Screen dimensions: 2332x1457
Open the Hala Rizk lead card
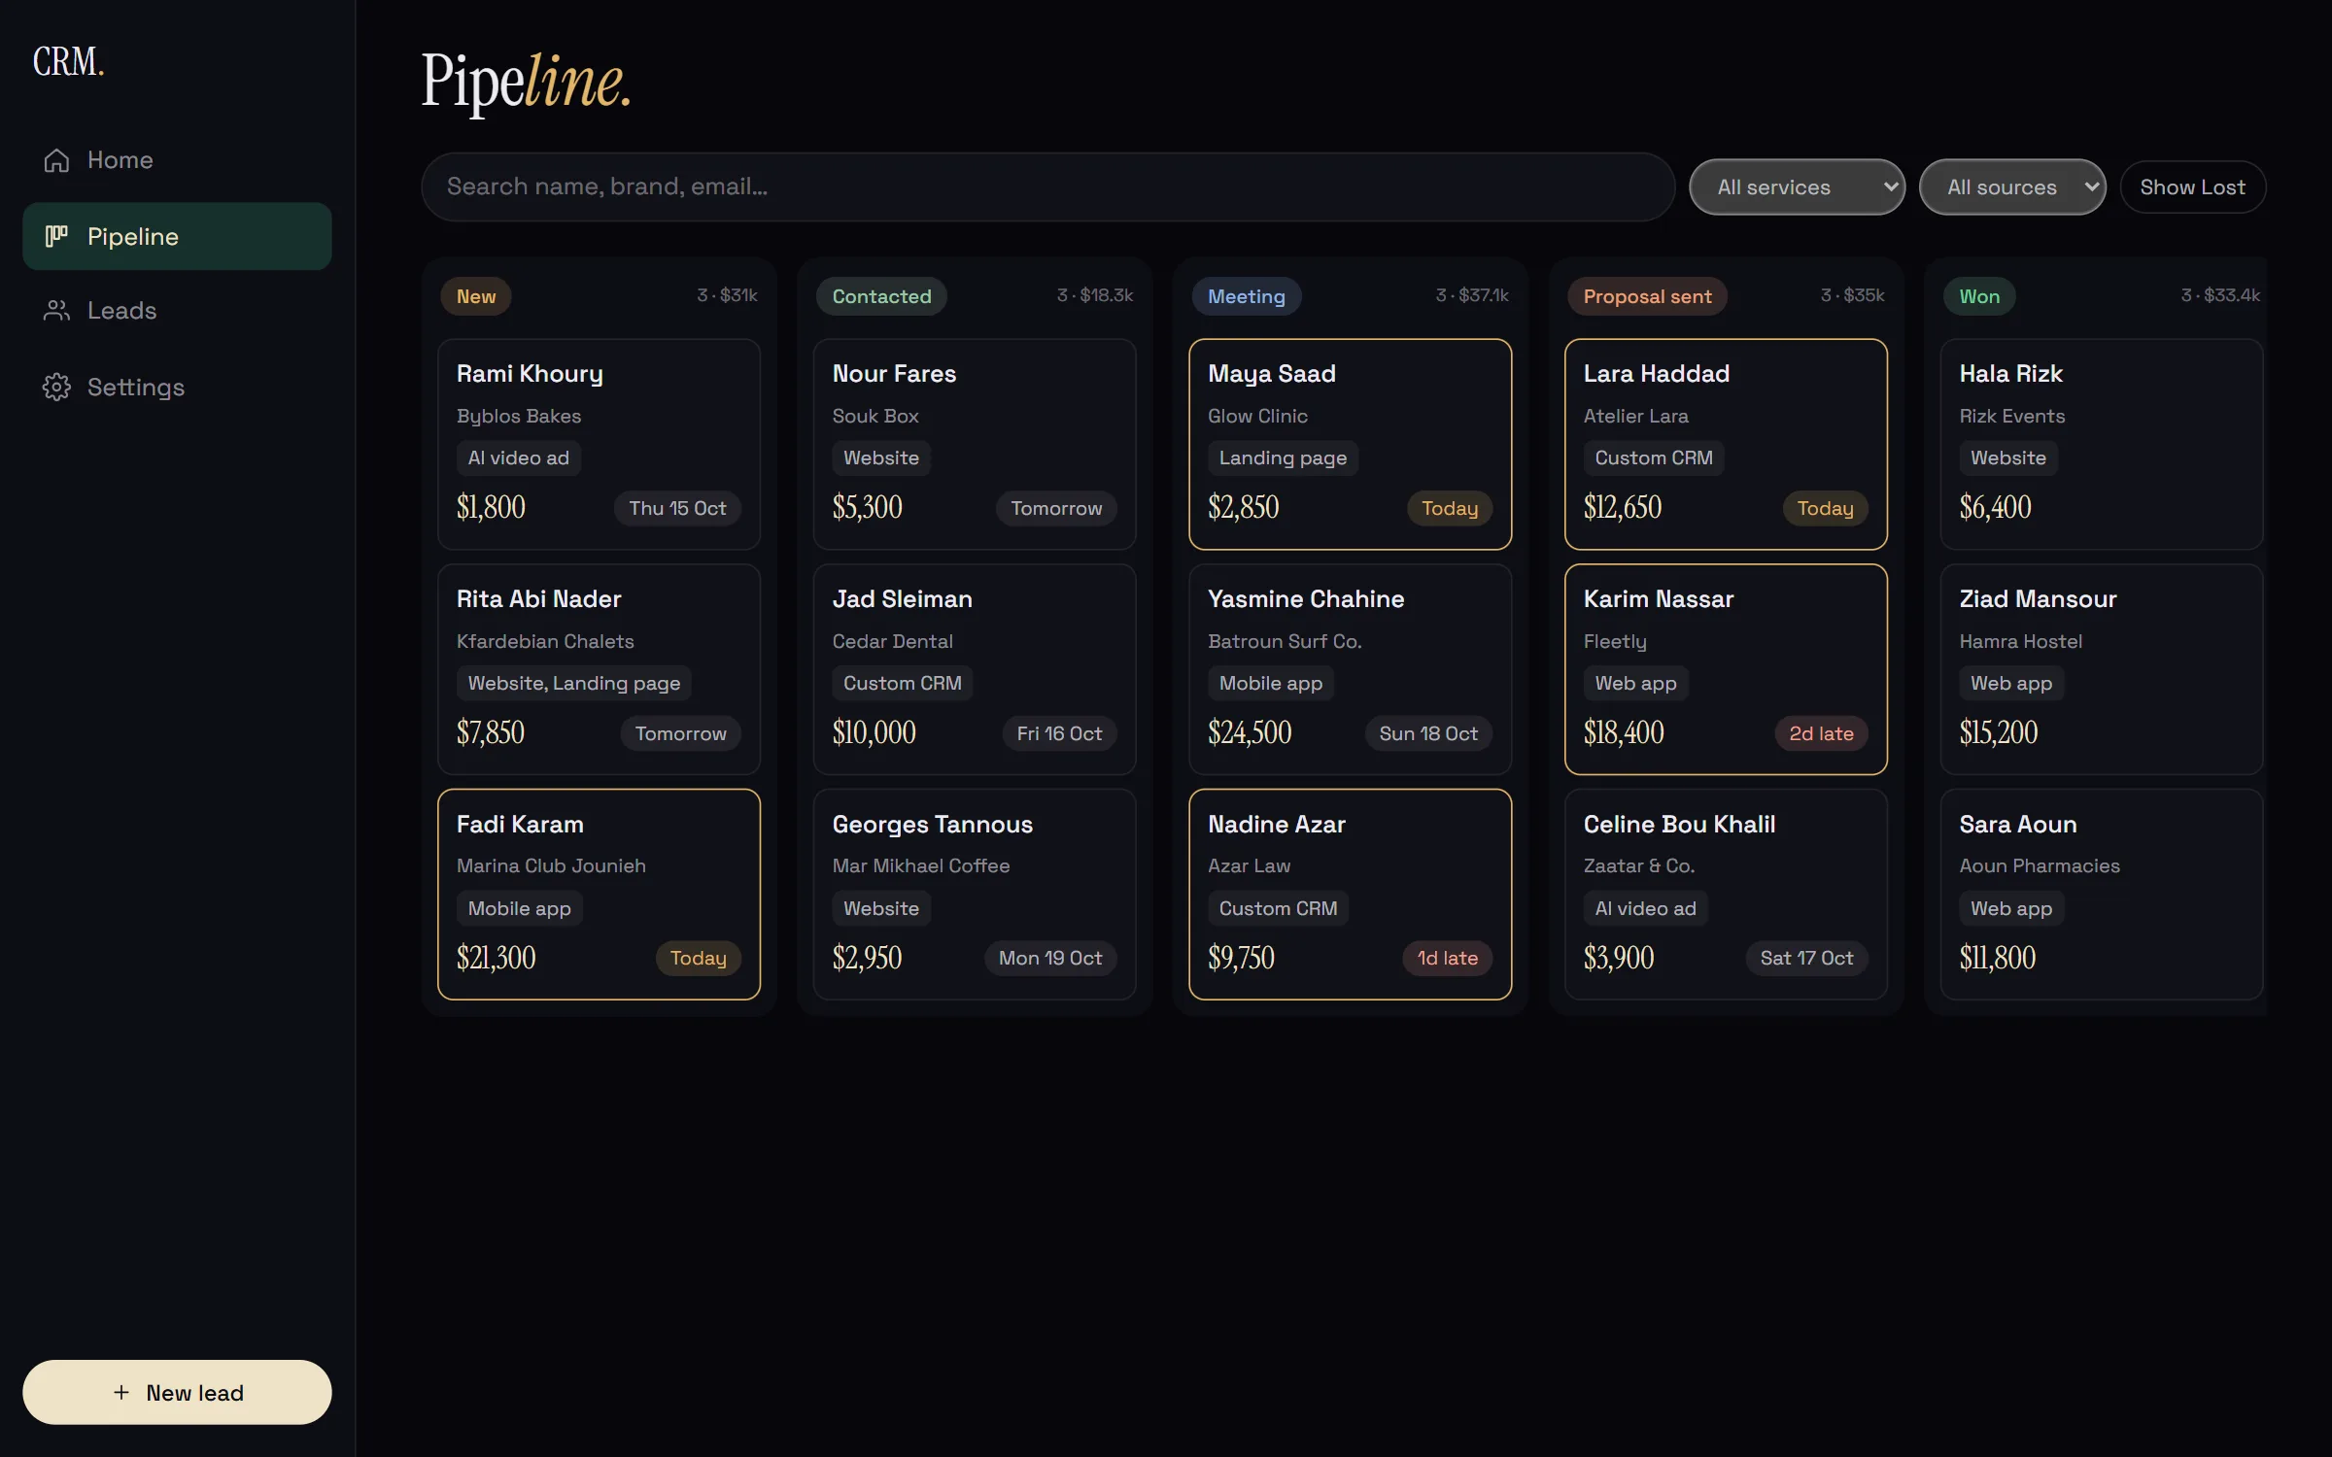pyautogui.click(x=2102, y=444)
